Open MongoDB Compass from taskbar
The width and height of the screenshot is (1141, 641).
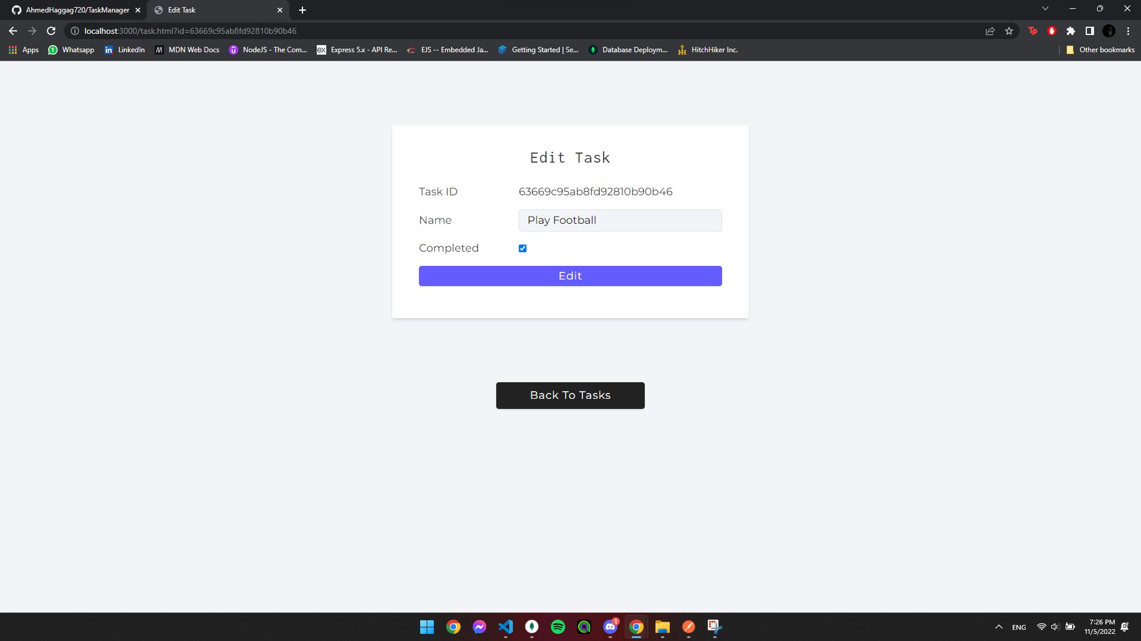click(532, 627)
